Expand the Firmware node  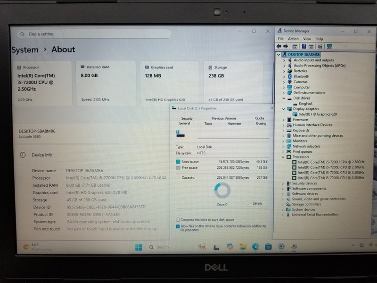(x=284, y=120)
